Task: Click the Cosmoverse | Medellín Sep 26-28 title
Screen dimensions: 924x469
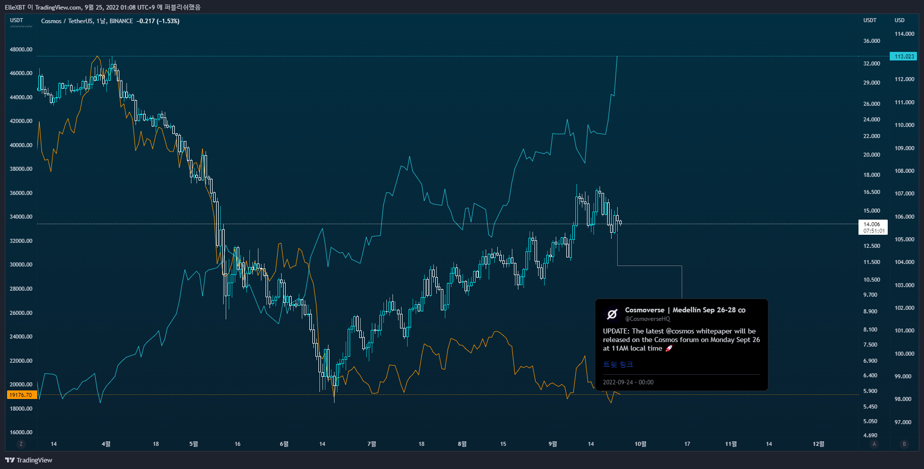Action: (685, 310)
